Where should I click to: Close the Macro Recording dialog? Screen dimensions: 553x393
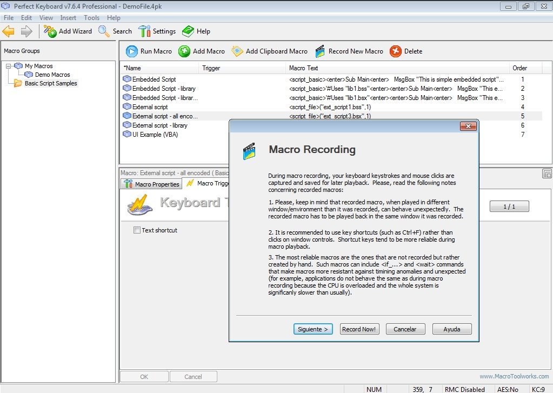(x=468, y=126)
